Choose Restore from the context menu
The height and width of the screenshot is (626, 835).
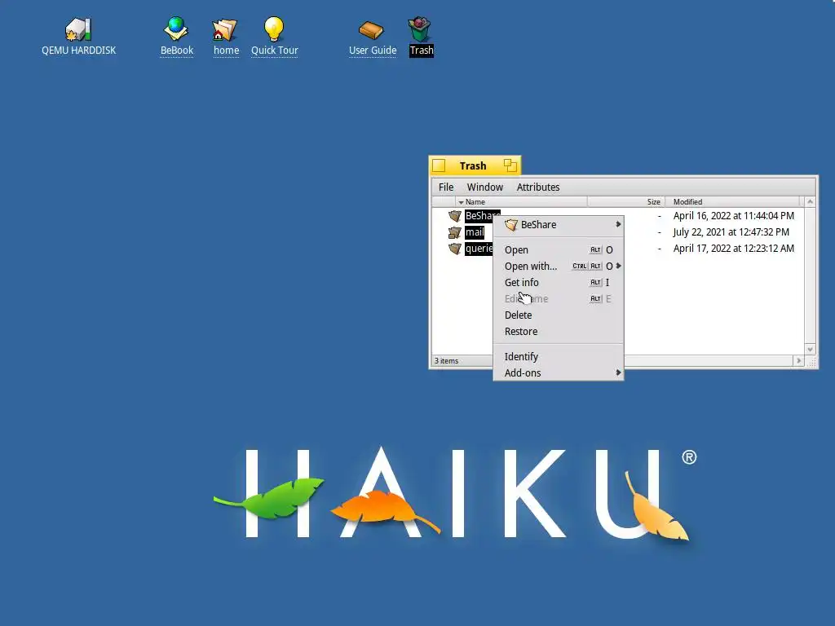point(558,332)
